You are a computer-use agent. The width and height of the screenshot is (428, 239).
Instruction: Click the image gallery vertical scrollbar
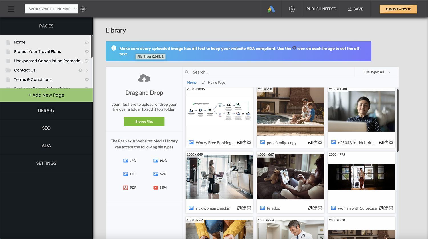(397, 120)
